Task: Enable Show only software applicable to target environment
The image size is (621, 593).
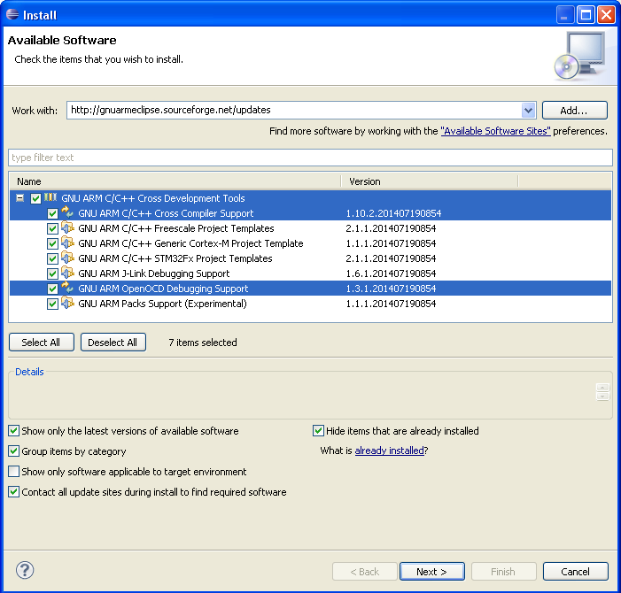Action: [x=14, y=472]
